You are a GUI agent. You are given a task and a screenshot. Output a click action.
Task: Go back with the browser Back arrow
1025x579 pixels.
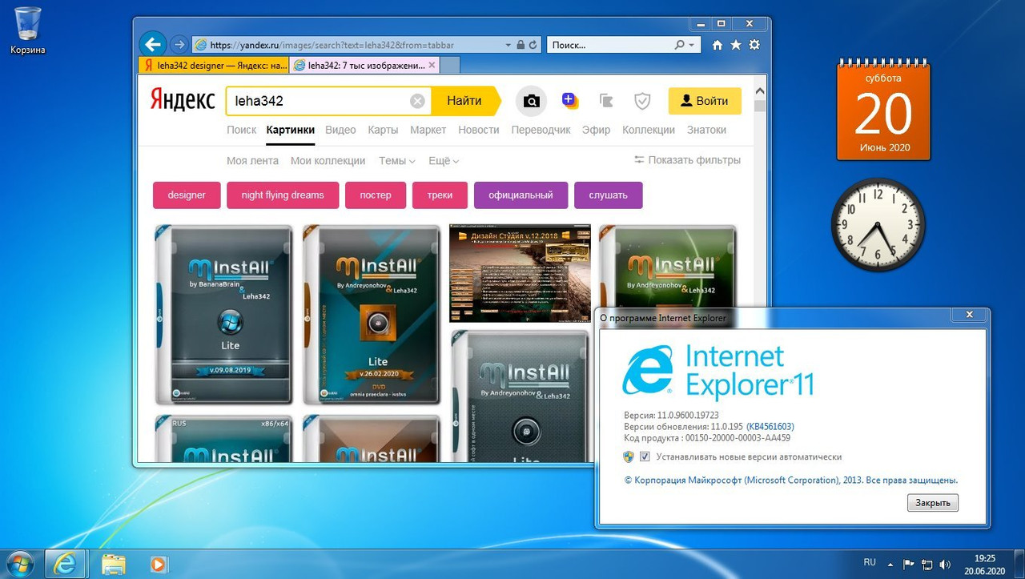pos(152,45)
